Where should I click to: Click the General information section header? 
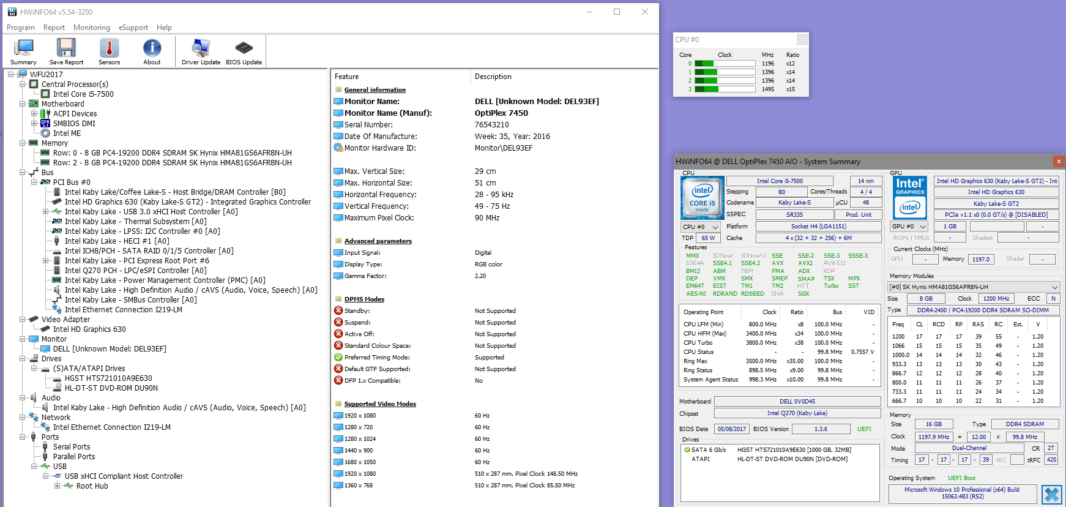coord(375,90)
